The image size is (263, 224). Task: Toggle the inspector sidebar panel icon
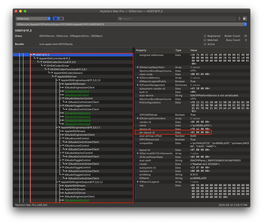point(245,19)
